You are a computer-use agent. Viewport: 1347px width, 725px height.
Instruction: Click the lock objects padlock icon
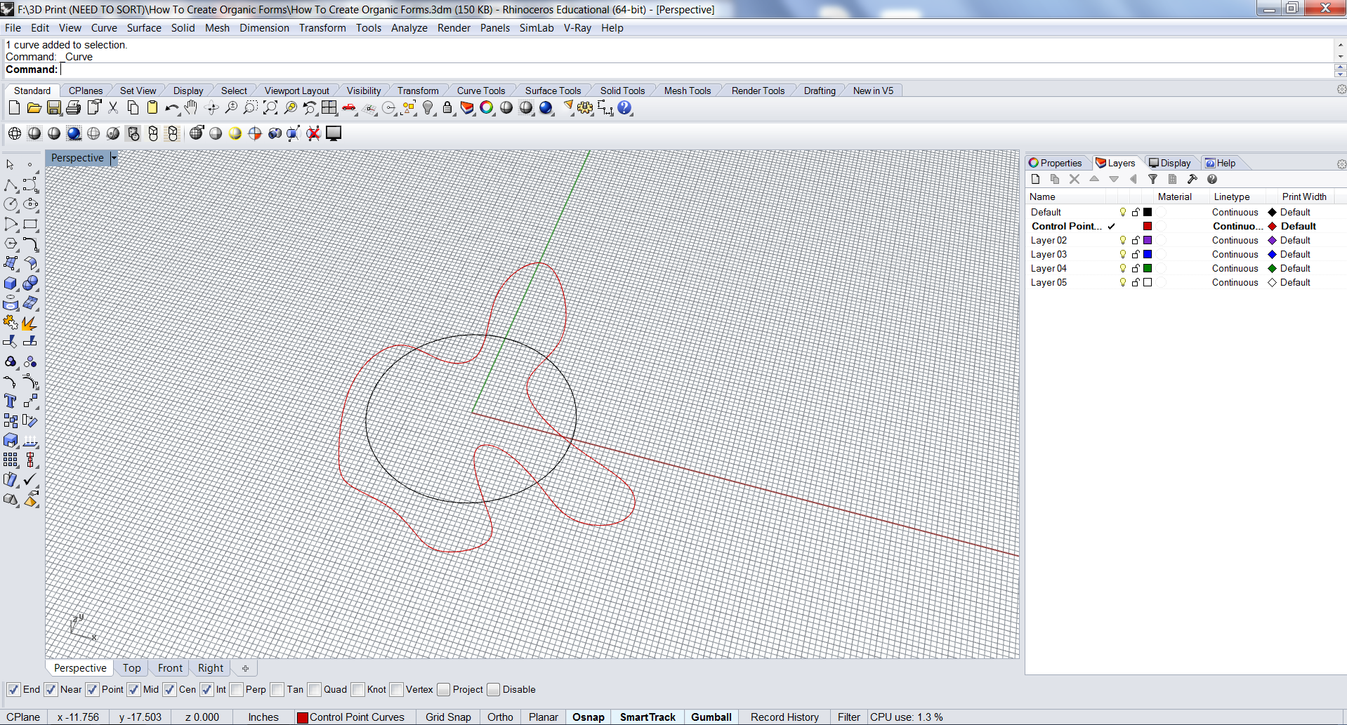(x=447, y=108)
